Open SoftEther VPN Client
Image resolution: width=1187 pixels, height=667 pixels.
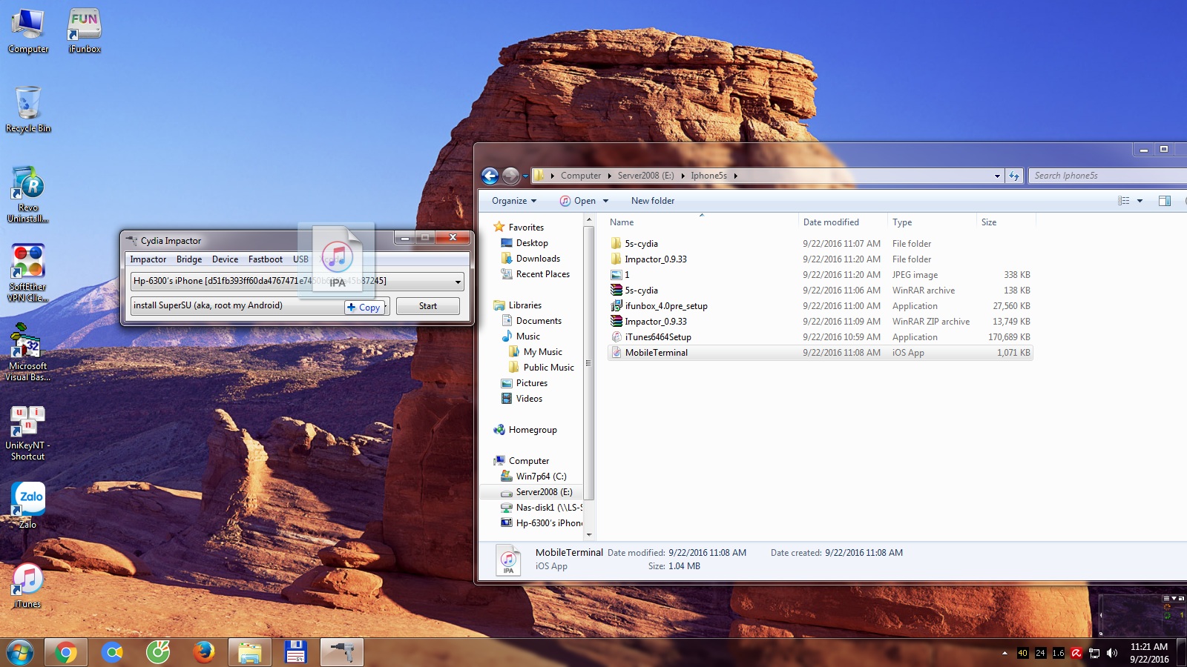click(27, 267)
